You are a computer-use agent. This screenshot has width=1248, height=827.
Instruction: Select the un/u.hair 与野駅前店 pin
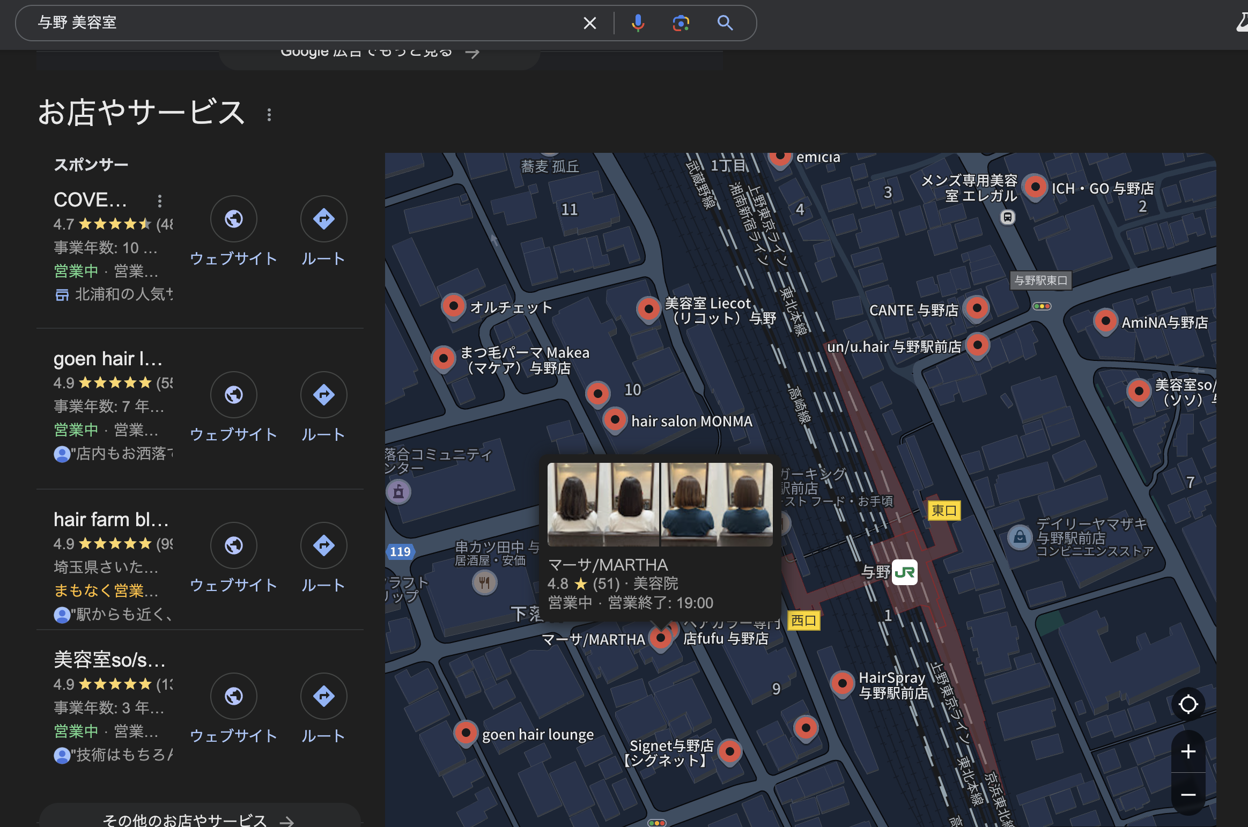pos(977,346)
